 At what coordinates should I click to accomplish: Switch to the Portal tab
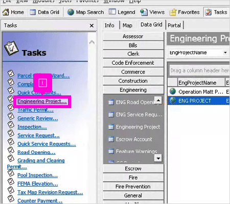[x=174, y=25]
